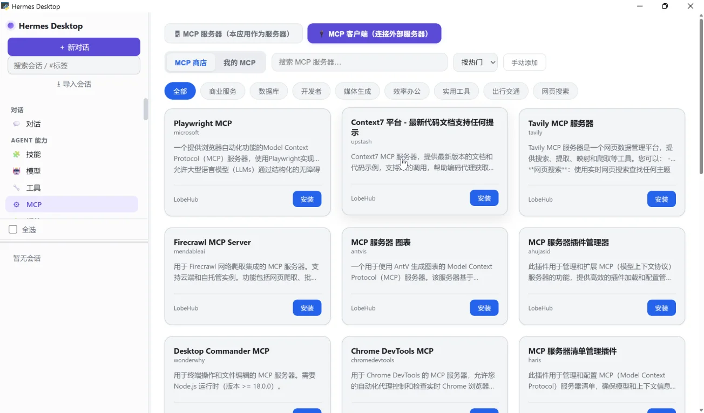704x413 pixels.
Task: Open the MCP 商店 tab
Action: click(x=191, y=63)
